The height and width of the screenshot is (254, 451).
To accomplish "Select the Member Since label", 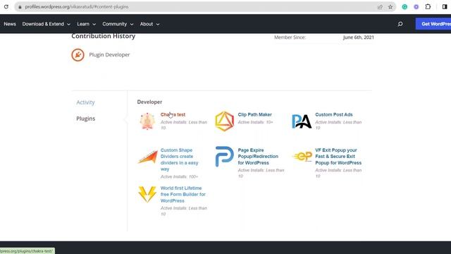I will pos(290,37).
